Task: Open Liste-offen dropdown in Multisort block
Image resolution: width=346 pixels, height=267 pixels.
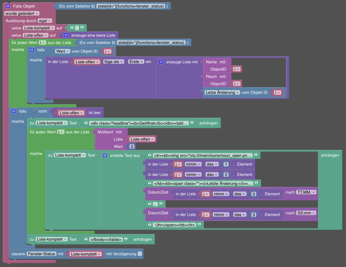Action: pyautogui.click(x=142, y=139)
